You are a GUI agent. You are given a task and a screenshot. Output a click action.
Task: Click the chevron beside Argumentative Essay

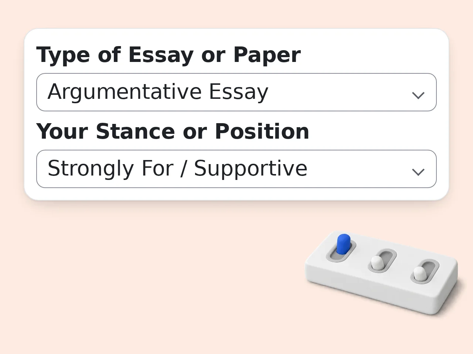[418, 95]
